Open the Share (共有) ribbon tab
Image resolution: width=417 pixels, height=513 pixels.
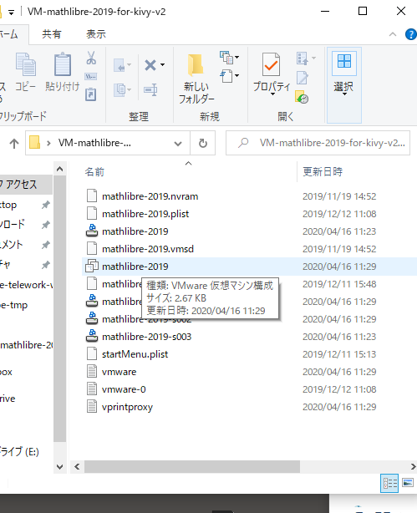[51, 34]
